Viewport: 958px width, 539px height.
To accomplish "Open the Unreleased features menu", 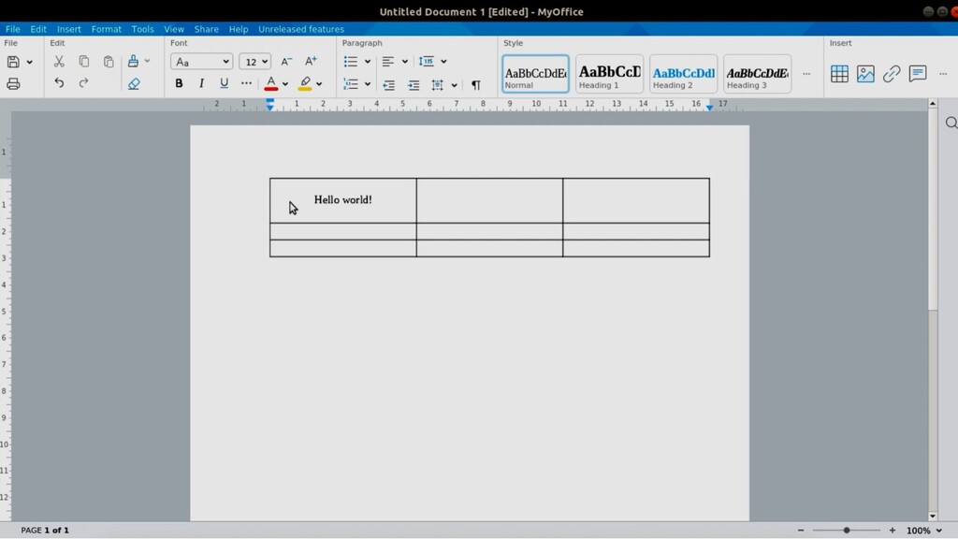I will click(x=301, y=29).
